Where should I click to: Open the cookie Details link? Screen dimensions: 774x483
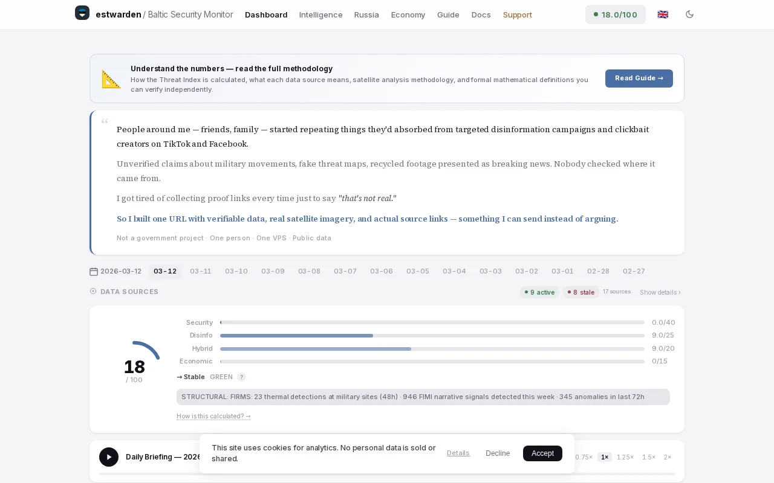pyautogui.click(x=458, y=453)
